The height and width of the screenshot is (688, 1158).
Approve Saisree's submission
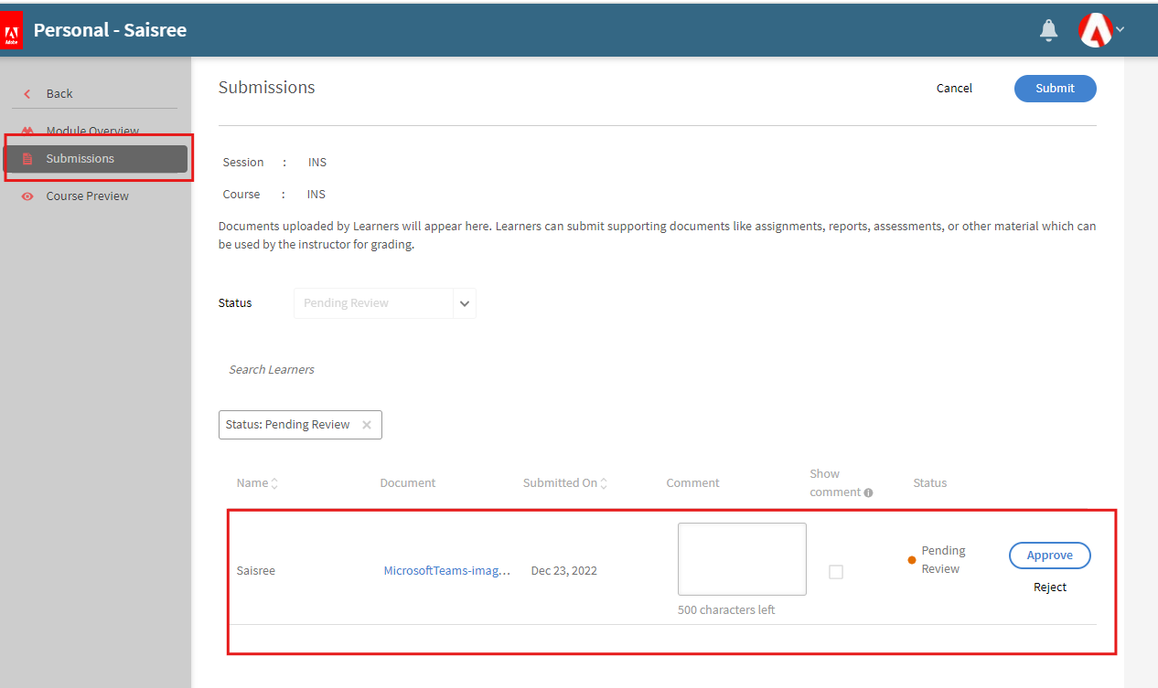[x=1049, y=556]
